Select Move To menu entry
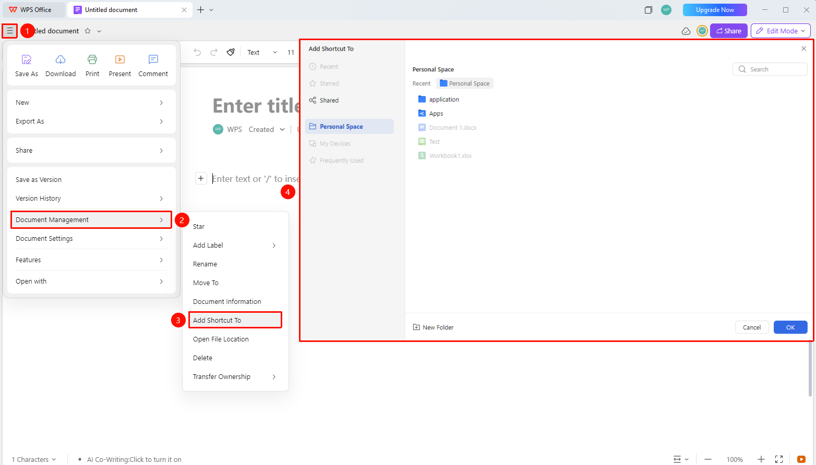The image size is (816, 465). 235,283
